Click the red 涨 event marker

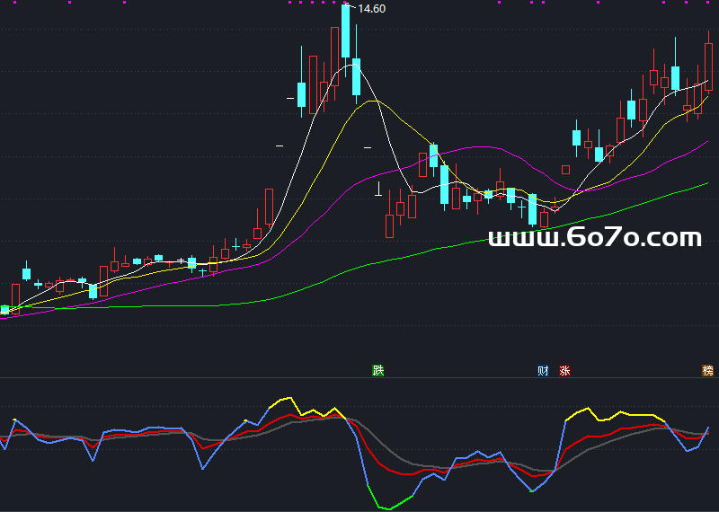tap(565, 370)
